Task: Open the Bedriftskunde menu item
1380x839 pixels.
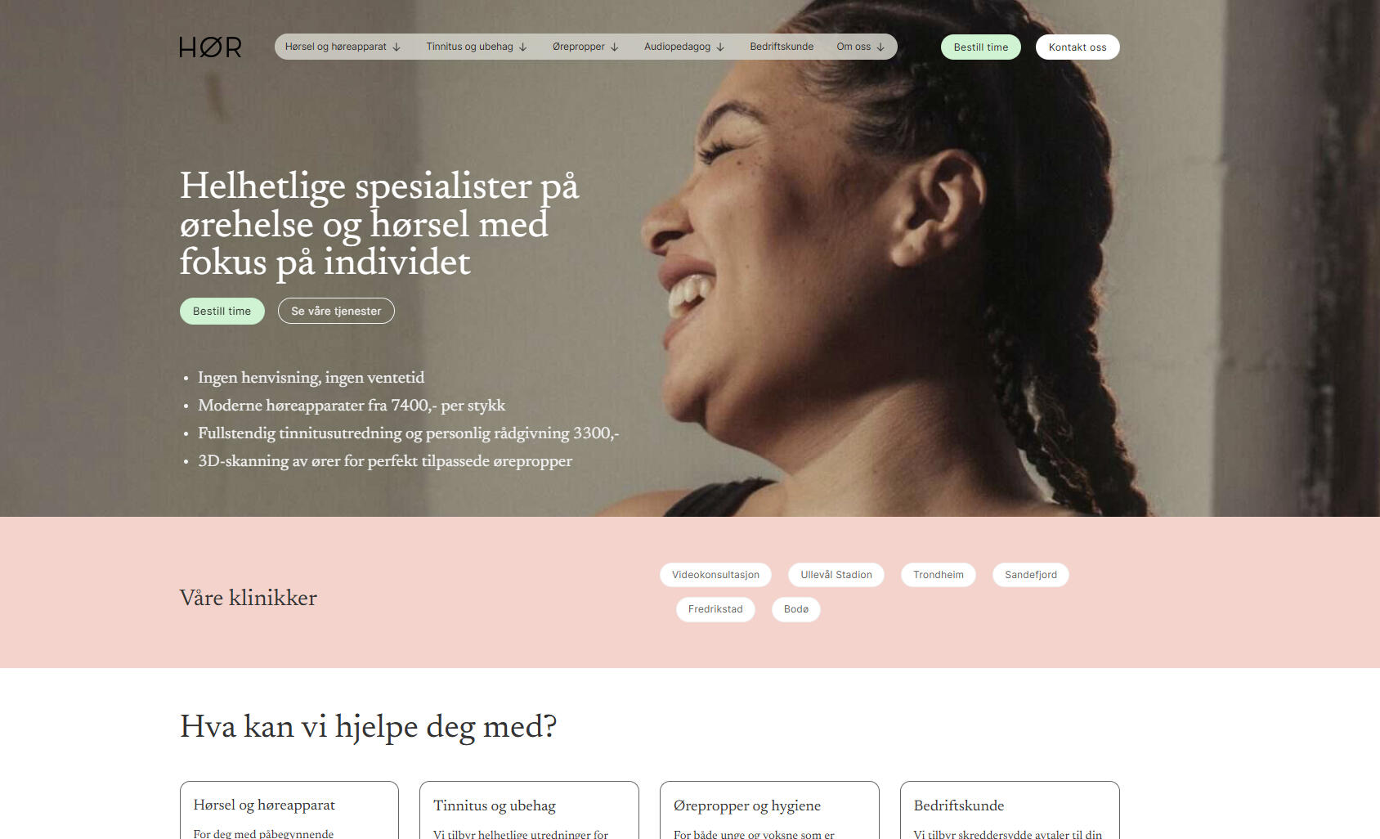Action: (782, 47)
